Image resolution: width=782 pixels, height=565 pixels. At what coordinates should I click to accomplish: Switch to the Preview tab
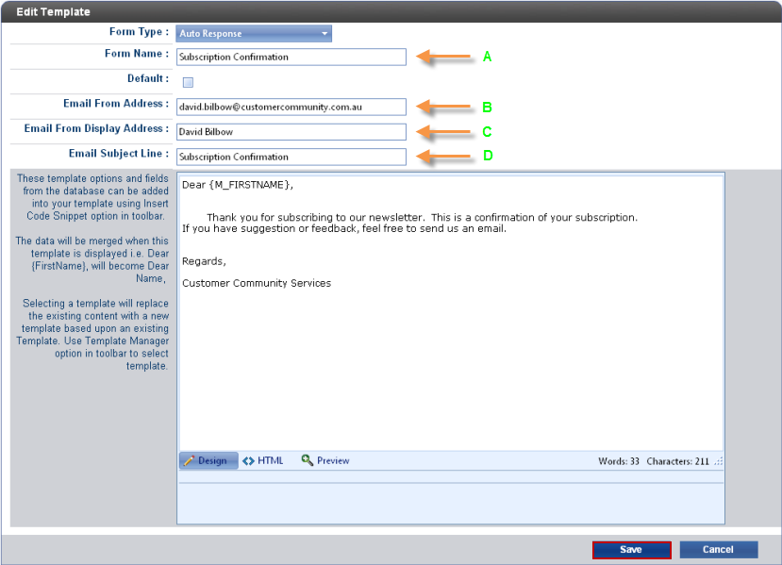[325, 461]
